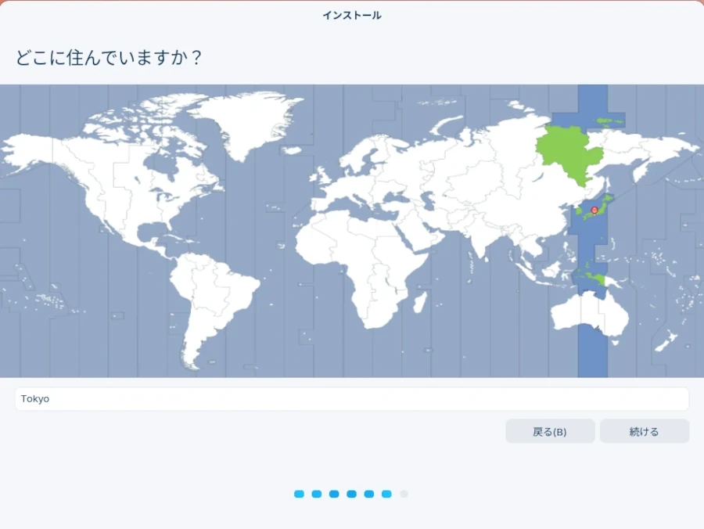Click the 戻る(B) back button
This screenshot has height=529, width=704.
coord(550,431)
